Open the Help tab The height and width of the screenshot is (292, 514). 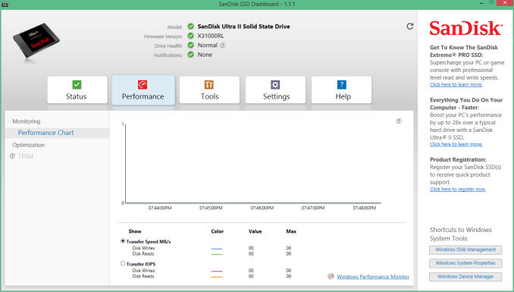pos(342,90)
